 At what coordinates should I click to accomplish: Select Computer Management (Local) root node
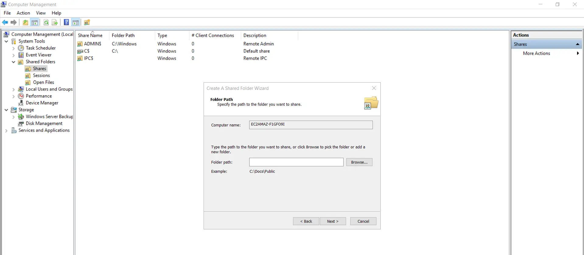42,34
